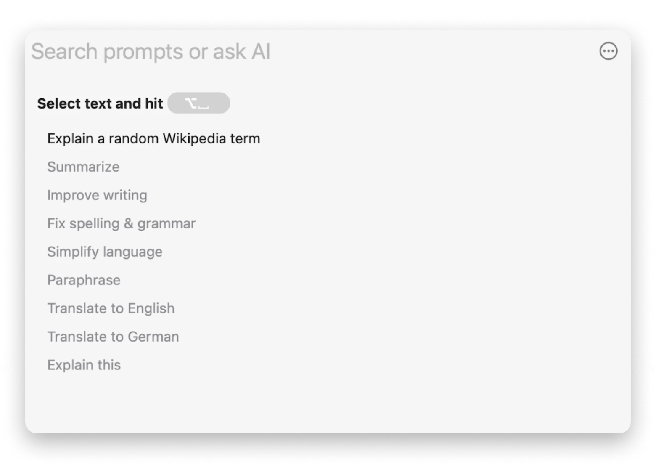
Task: Select Fix spelling & grammar
Action: pos(122,223)
